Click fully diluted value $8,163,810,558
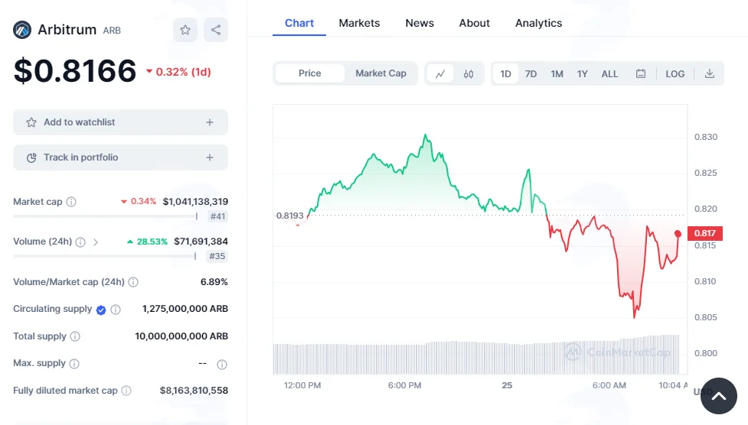This screenshot has height=425, width=748. (194, 391)
